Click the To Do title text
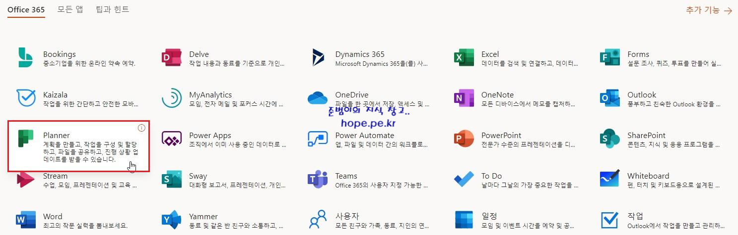This screenshot has height=235, width=738. click(x=492, y=176)
